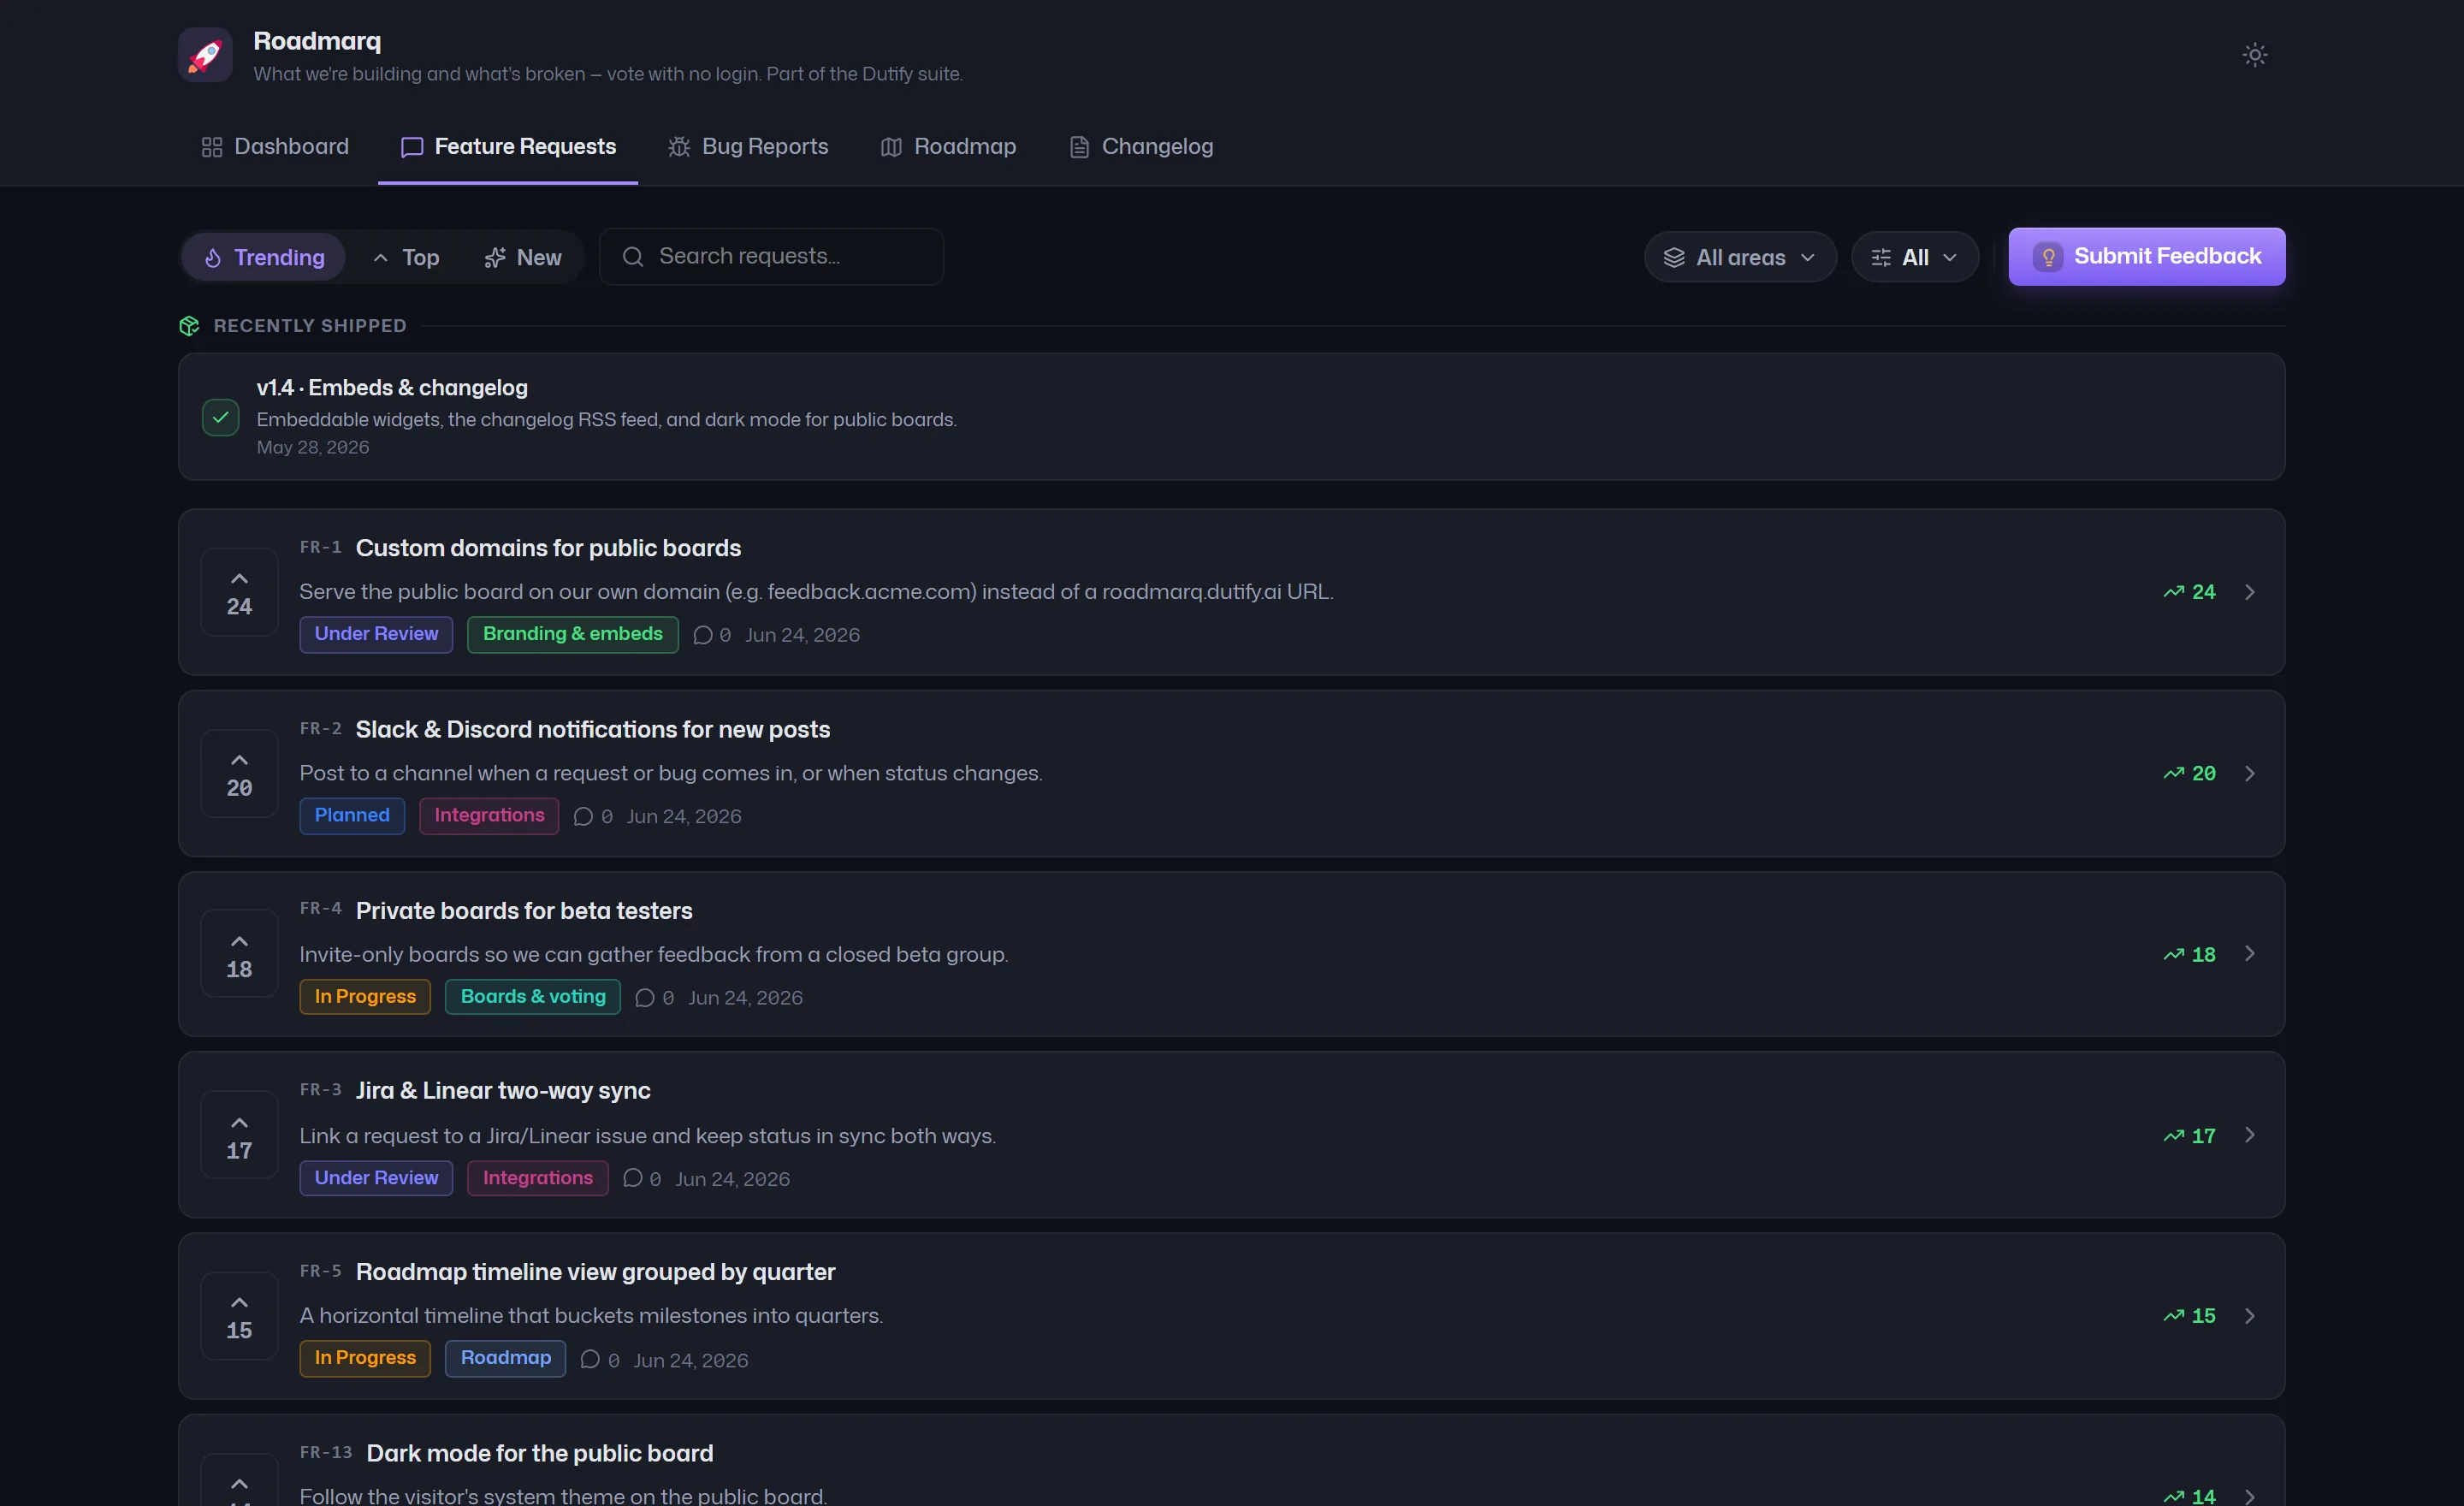
Task: Click the Roadmarq rocket logo
Action: (x=205, y=55)
